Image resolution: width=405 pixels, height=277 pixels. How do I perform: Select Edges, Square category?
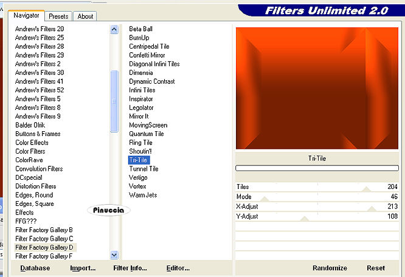click(35, 203)
